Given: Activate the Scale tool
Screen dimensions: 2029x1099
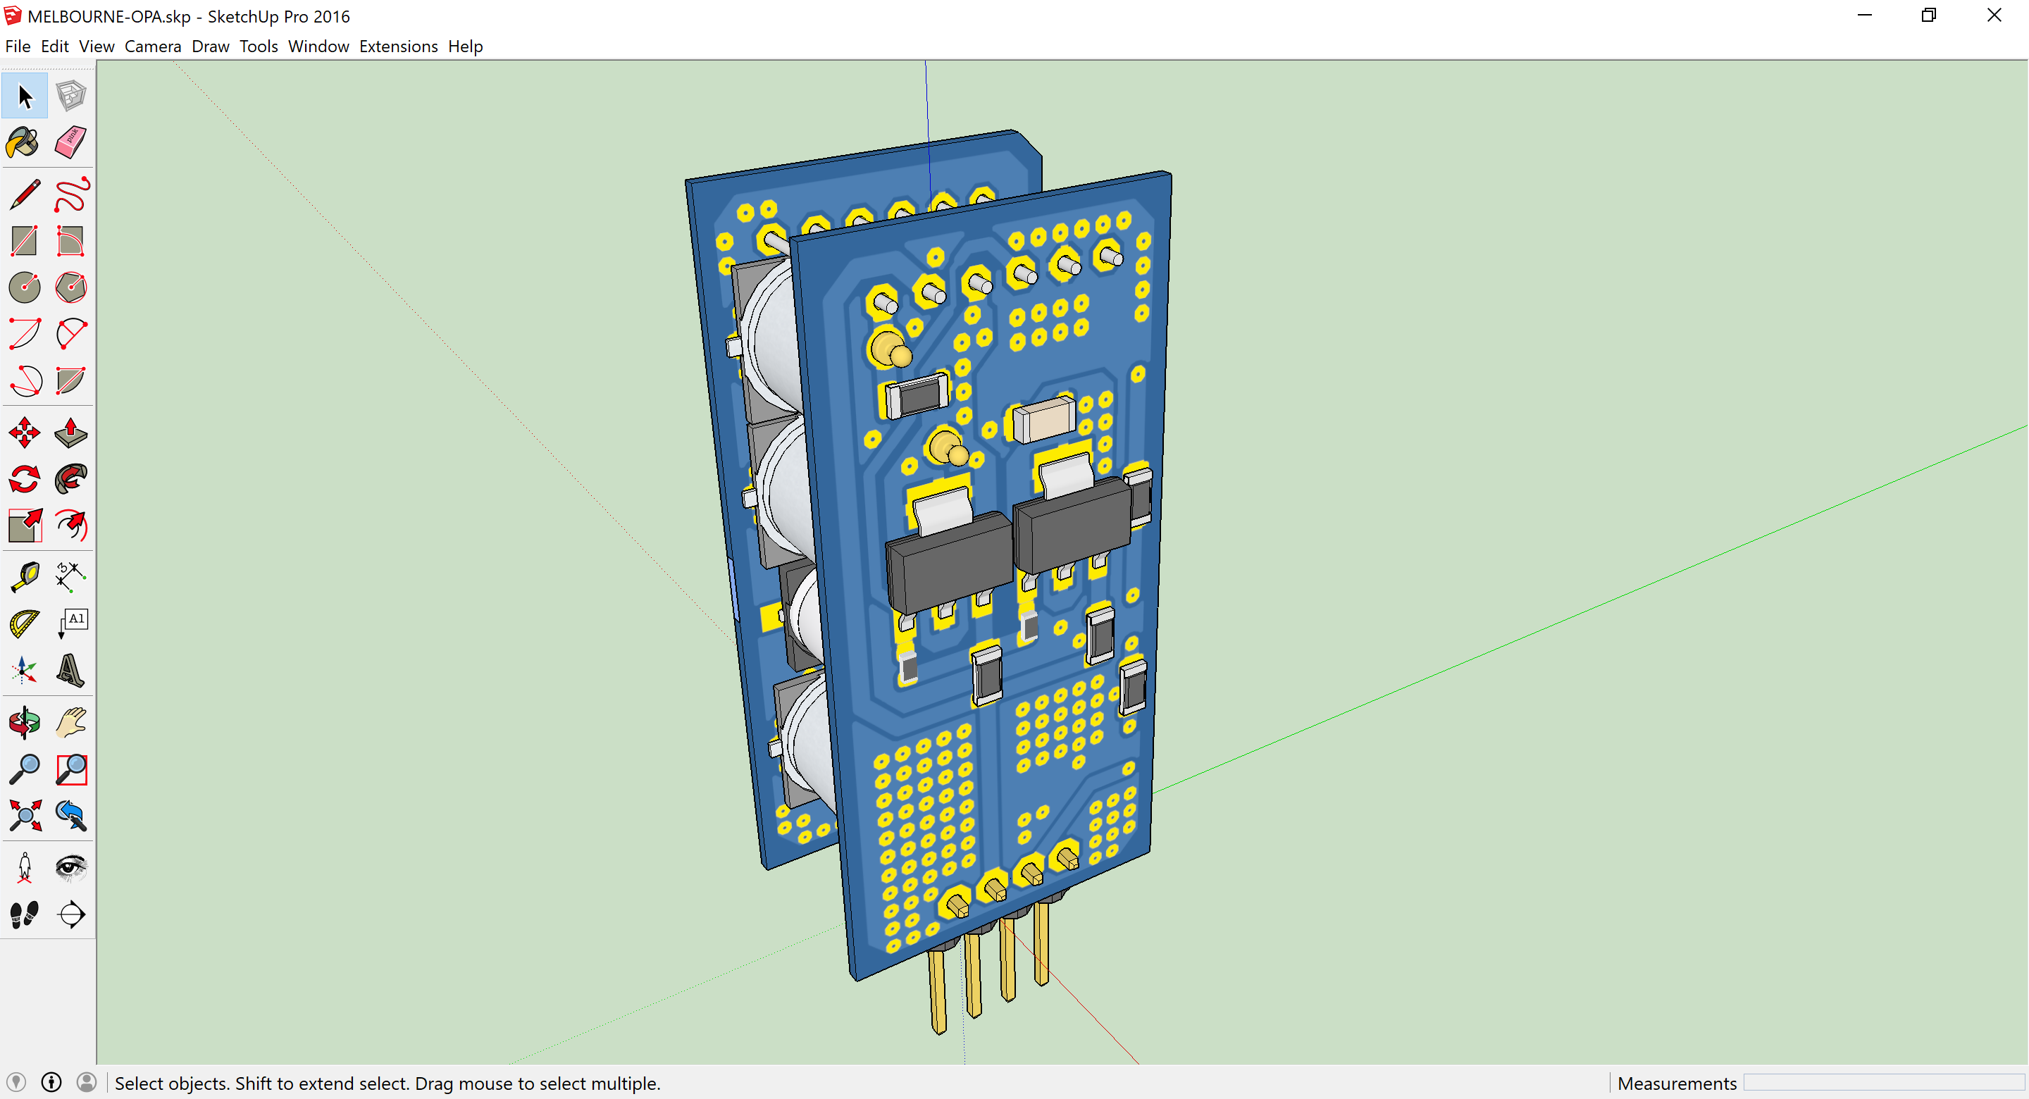Looking at the screenshot, I should [x=25, y=526].
